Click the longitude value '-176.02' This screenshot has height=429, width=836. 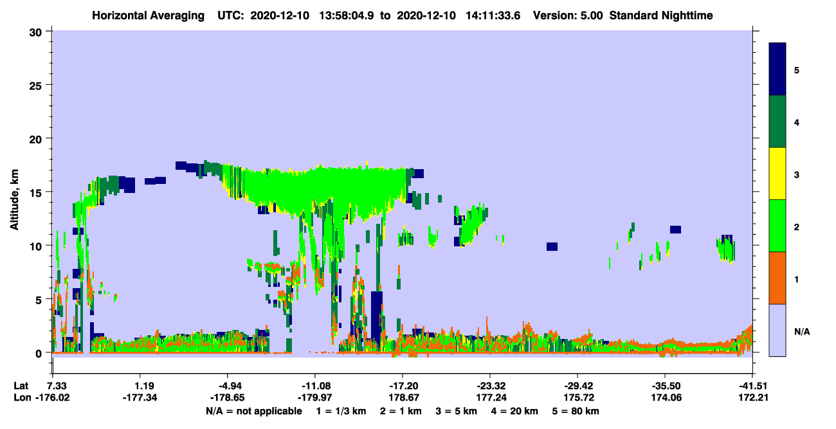pos(53,397)
